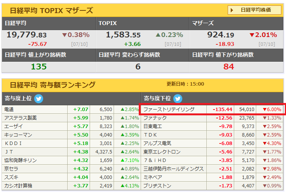
Task: Select ファナック in the bottom contributors
Action: point(155,118)
